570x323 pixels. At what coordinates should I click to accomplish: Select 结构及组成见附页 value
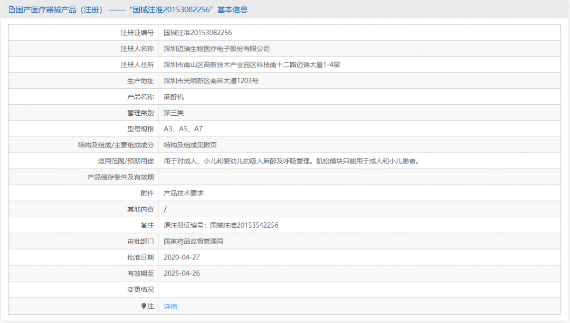coord(190,145)
